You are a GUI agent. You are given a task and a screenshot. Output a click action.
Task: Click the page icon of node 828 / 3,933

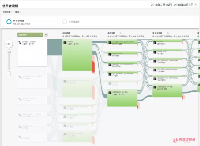pyautogui.click(x=155, y=87)
